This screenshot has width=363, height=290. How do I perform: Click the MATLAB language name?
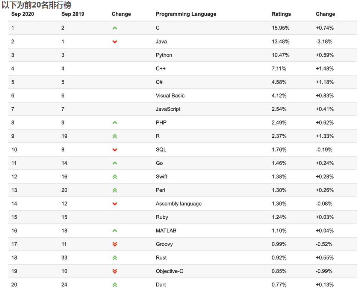pyautogui.click(x=166, y=231)
